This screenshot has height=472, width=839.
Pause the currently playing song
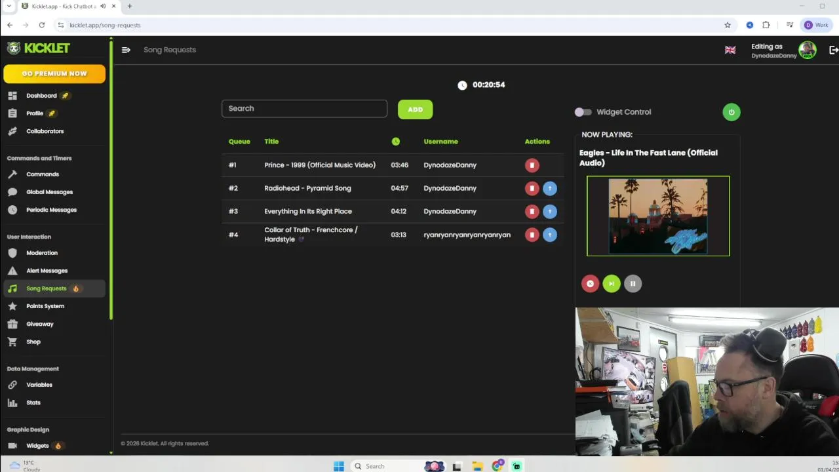point(633,284)
